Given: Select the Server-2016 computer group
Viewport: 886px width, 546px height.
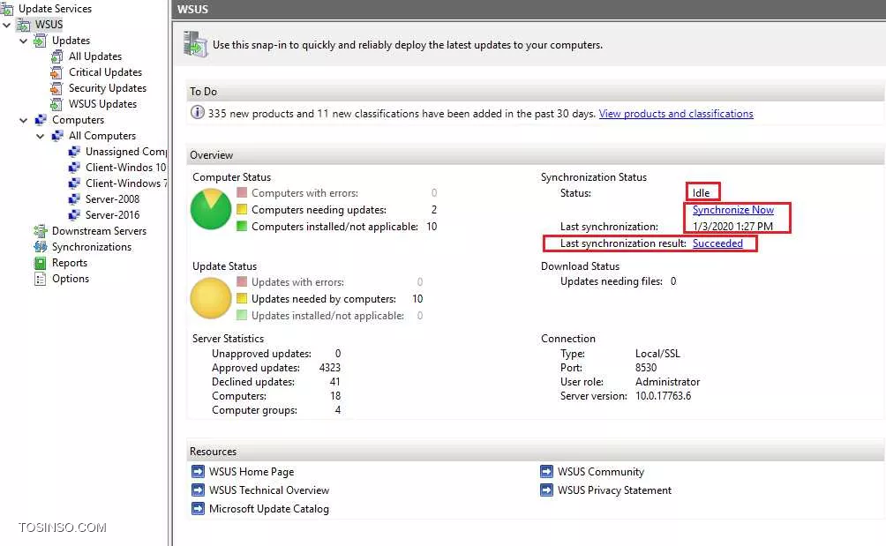Looking at the screenshot, I should (x=112, y=214).
